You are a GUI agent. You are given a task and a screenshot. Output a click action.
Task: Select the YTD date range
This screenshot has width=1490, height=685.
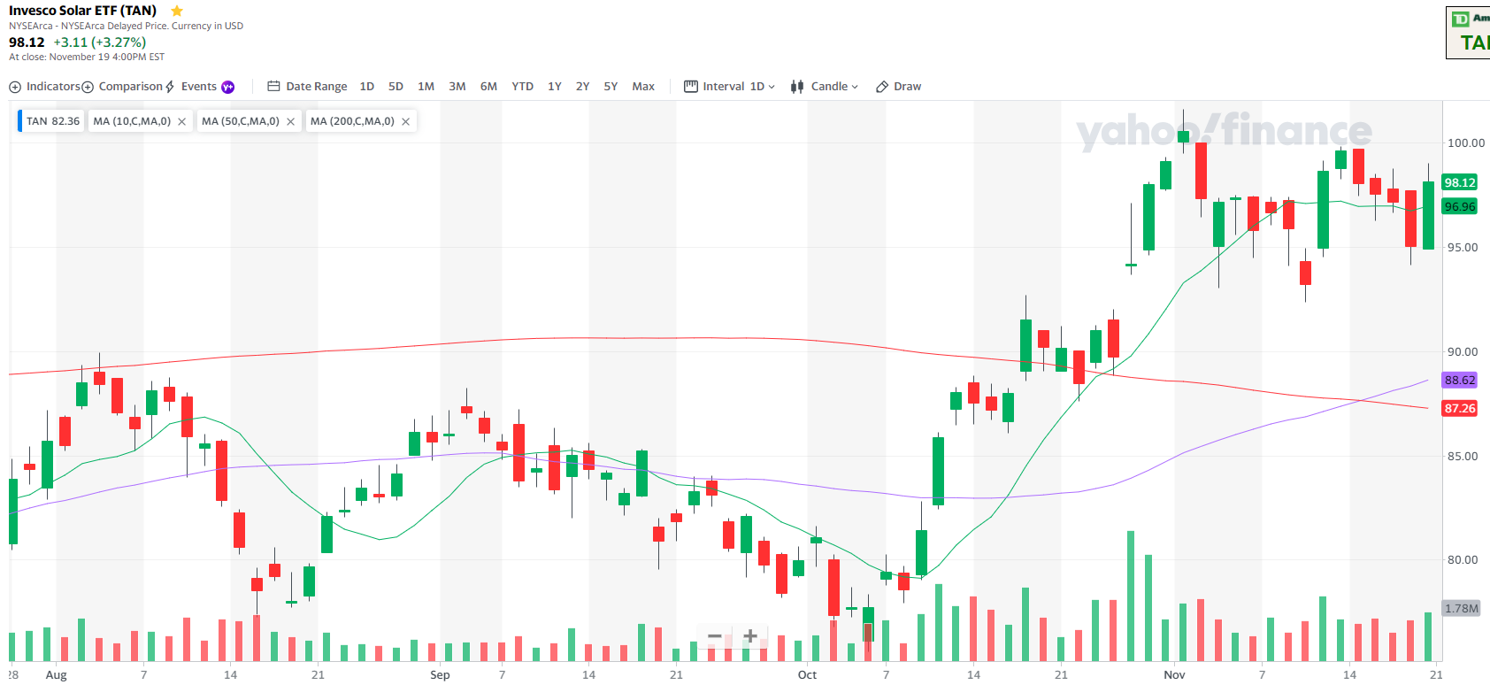[x=522, y=87]
